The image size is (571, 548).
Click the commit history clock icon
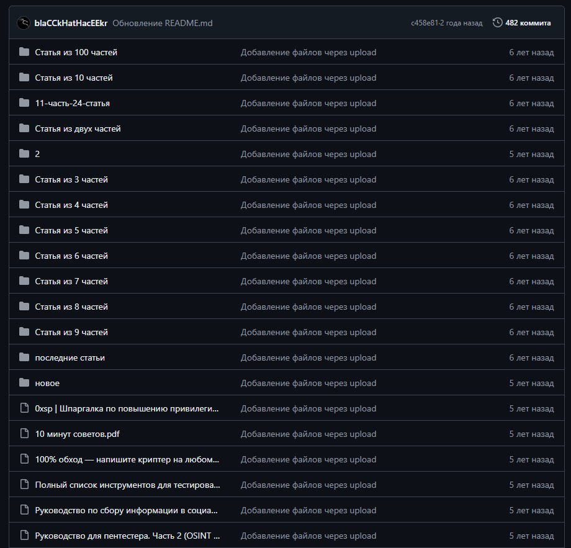click(x=497, y=23)
